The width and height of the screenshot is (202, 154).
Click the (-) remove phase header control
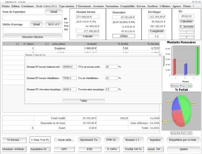pyautogui.click(x=17, y=44)
